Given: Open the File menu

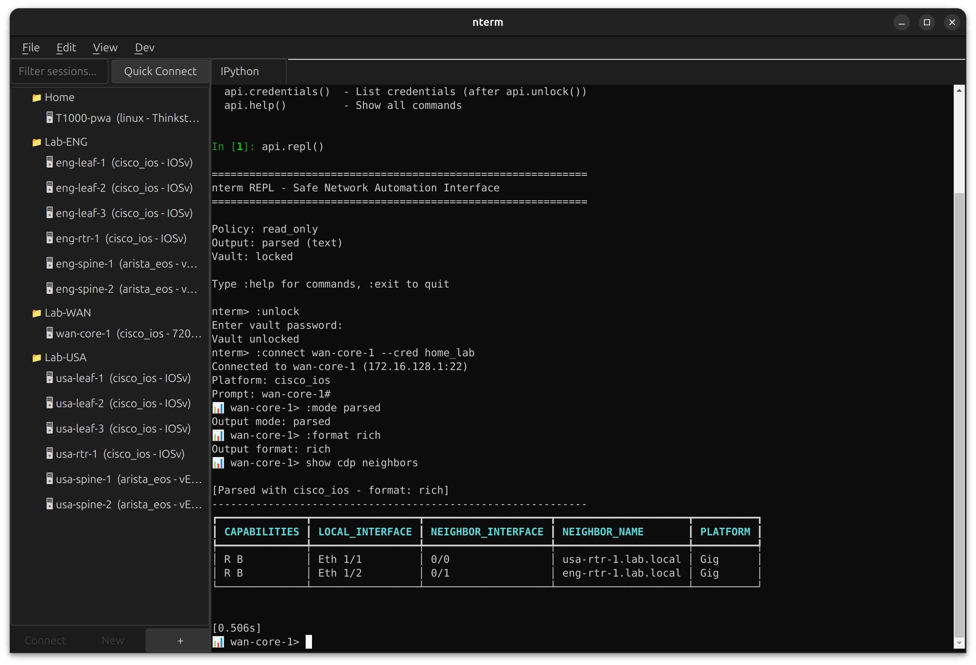Looking at the screenshot, I should point(31,48).
